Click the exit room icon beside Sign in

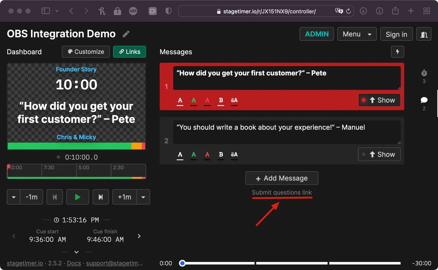point(424,34)
